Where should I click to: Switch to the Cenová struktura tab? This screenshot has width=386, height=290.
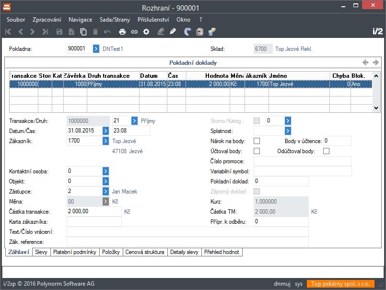tap(145, 252)
